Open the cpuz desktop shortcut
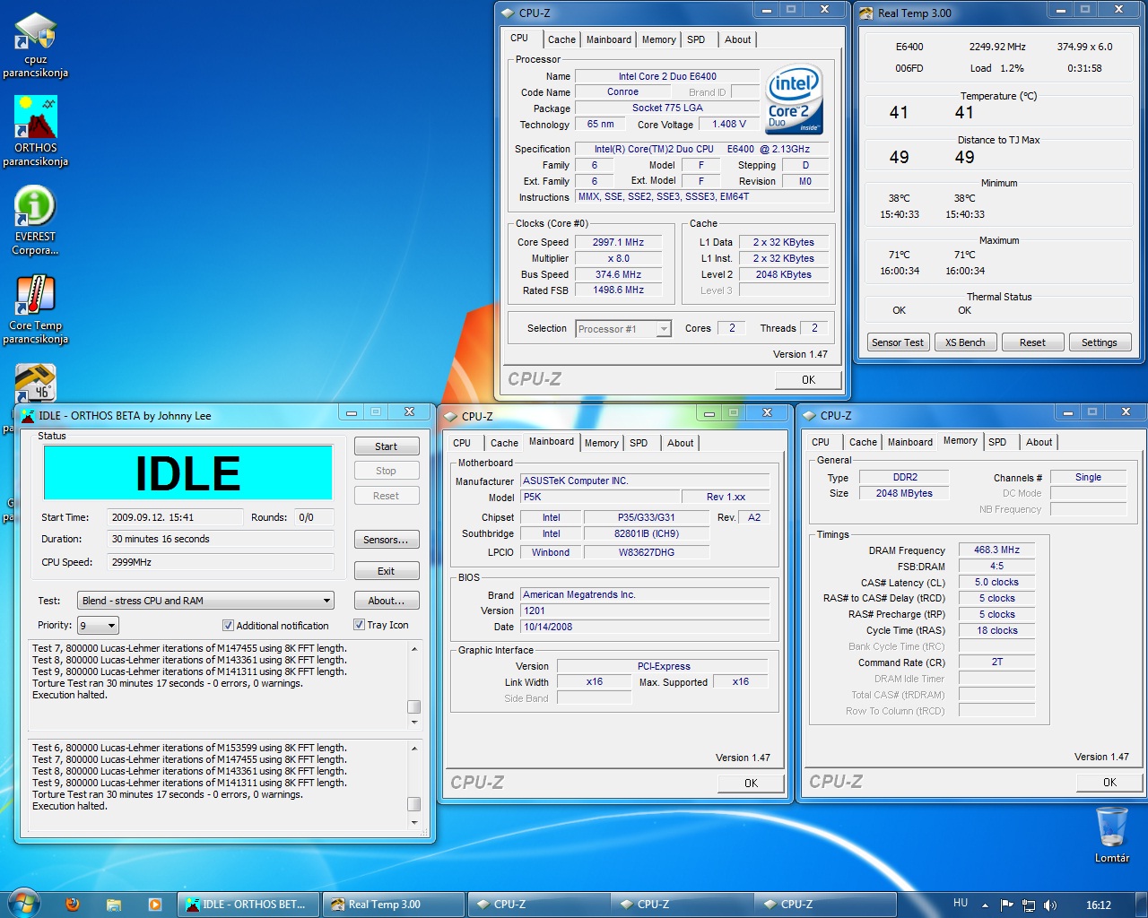The width and height of the screenshot is (1148, 918). tap(36, 44)
